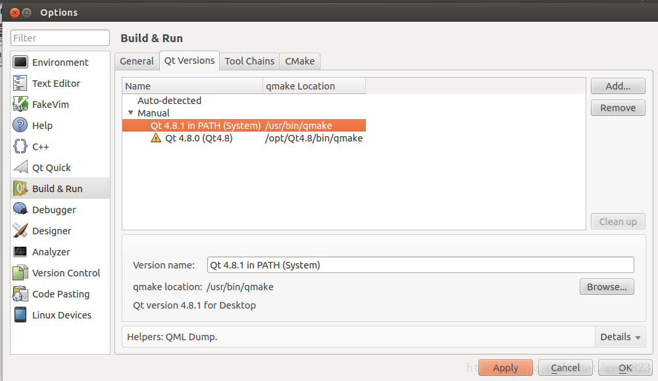Screen dimensions: 658x381
Task: Confirm with the OK button
Action: (x=625, y=368)
